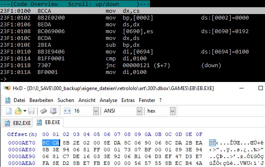
Task: Select the EB.EXE tab
Action: [x=48, y=122]
